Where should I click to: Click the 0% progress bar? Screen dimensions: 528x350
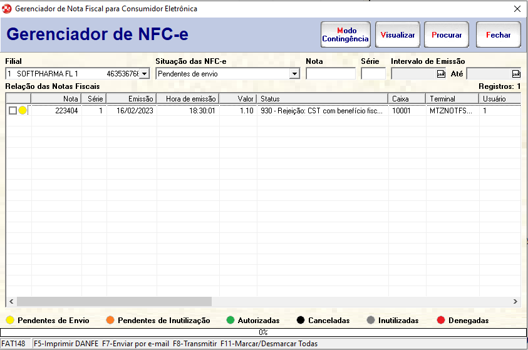pos(263,332)
